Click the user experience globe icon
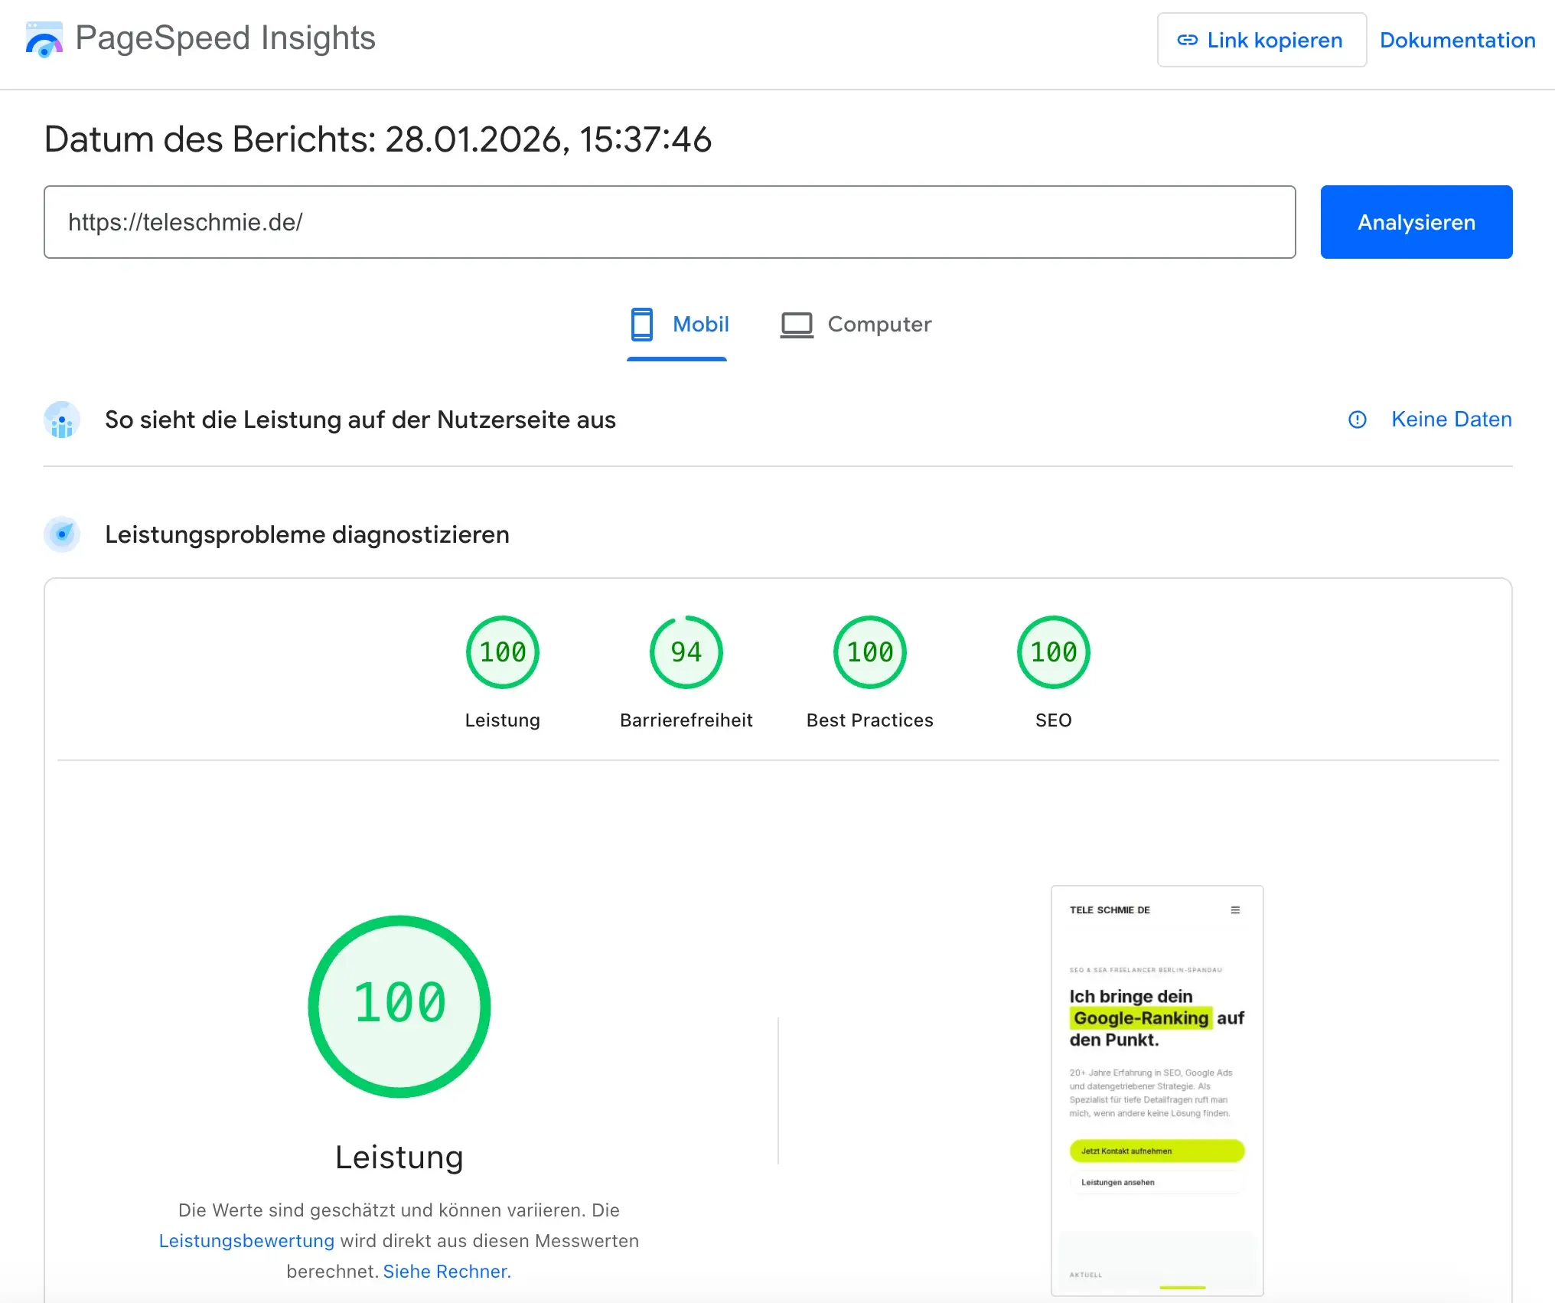This screenshot has width=1555, height=1303. (62, 420)
